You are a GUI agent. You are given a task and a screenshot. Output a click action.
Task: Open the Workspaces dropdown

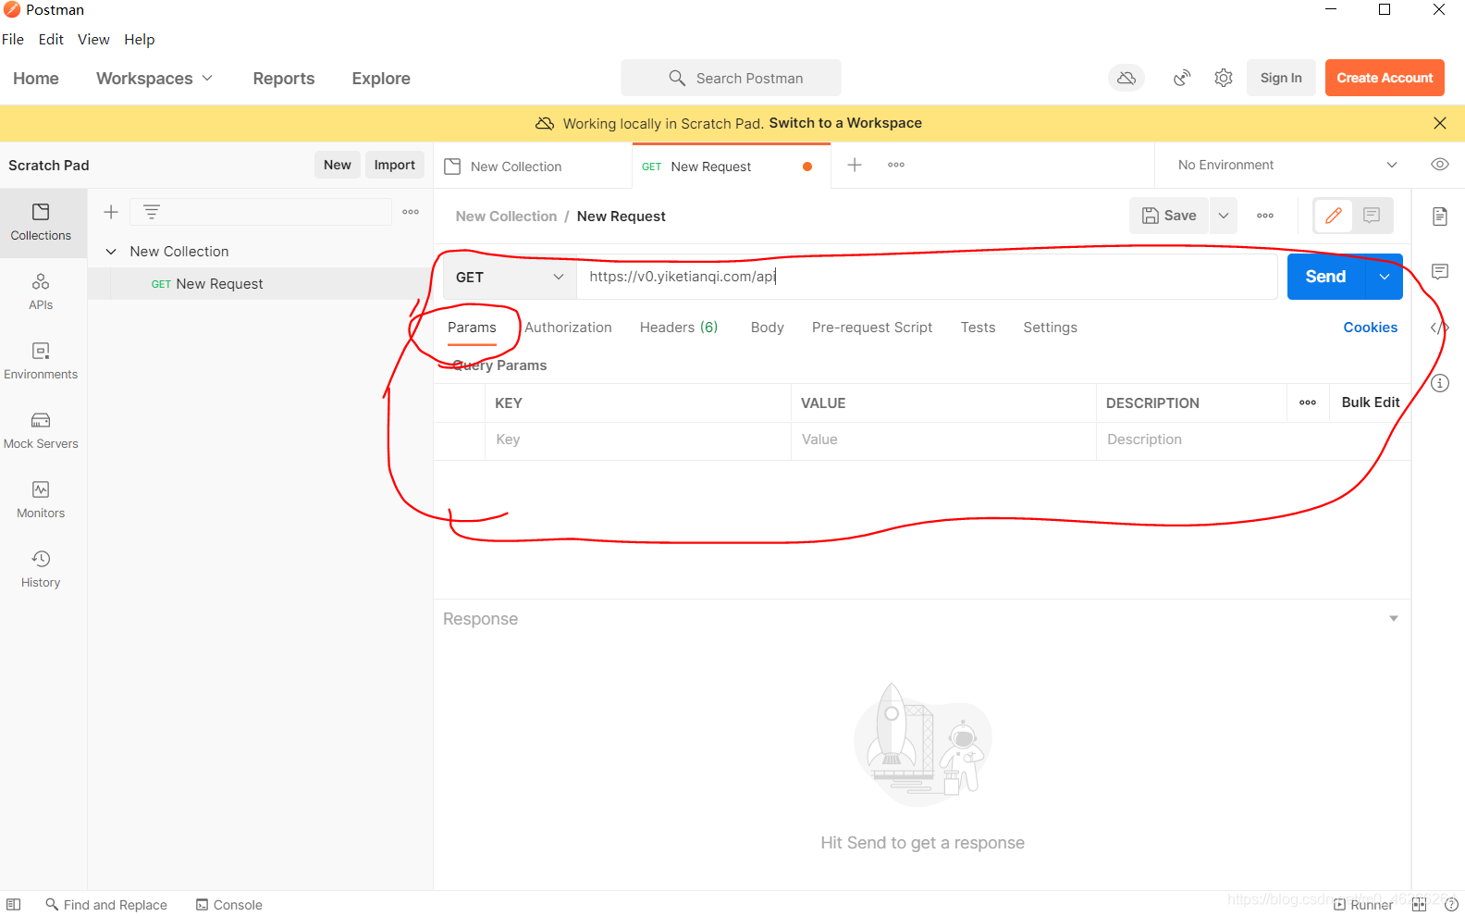(154, 79)
